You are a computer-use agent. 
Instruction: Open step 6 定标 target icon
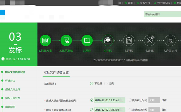click(x=150, y=41)
